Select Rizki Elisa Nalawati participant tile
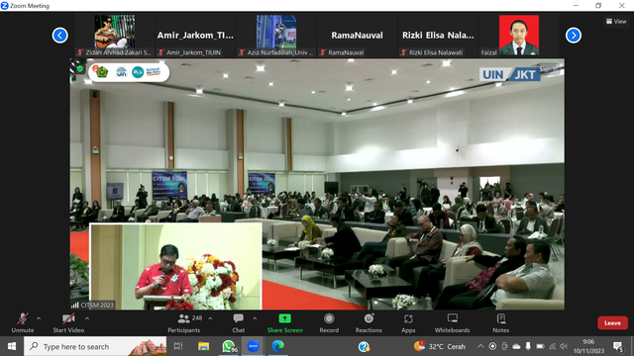The width and height of the screenshot is (634, 356). pyautogui.click(x=438, y=36)
